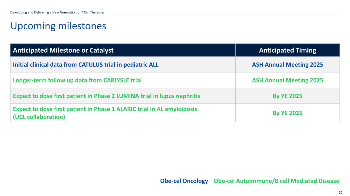
Task: Click the "Obe-cel Oncology" legend label
Action: [x=184, y=181]
